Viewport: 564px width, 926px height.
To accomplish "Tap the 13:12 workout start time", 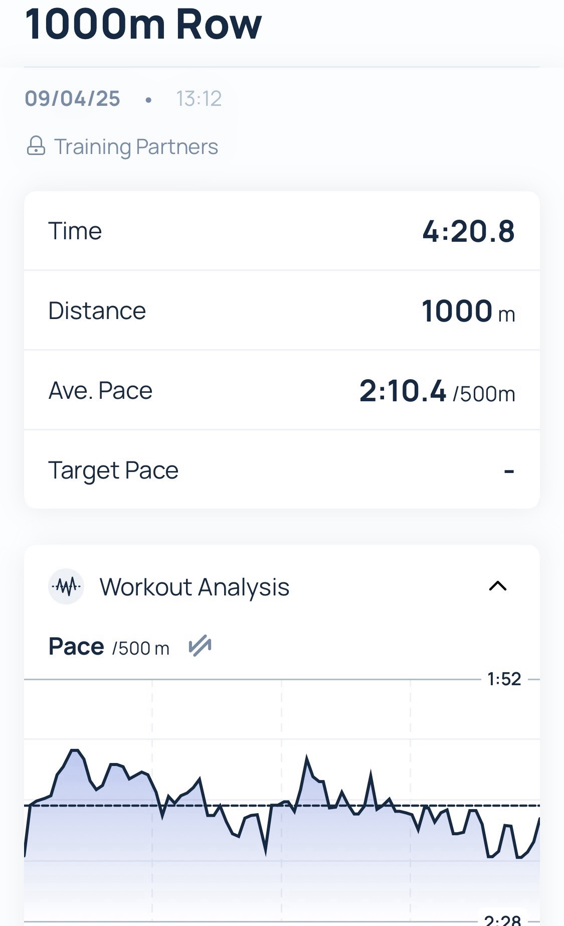I will (199, 99).
